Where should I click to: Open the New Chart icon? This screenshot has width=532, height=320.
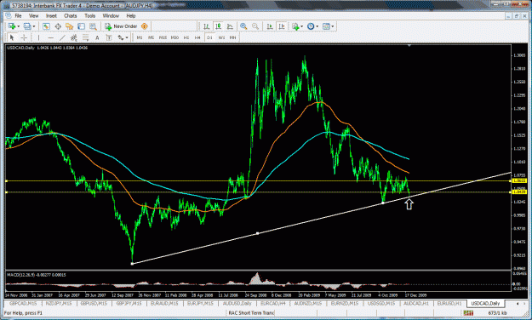[x=12, y=26]
